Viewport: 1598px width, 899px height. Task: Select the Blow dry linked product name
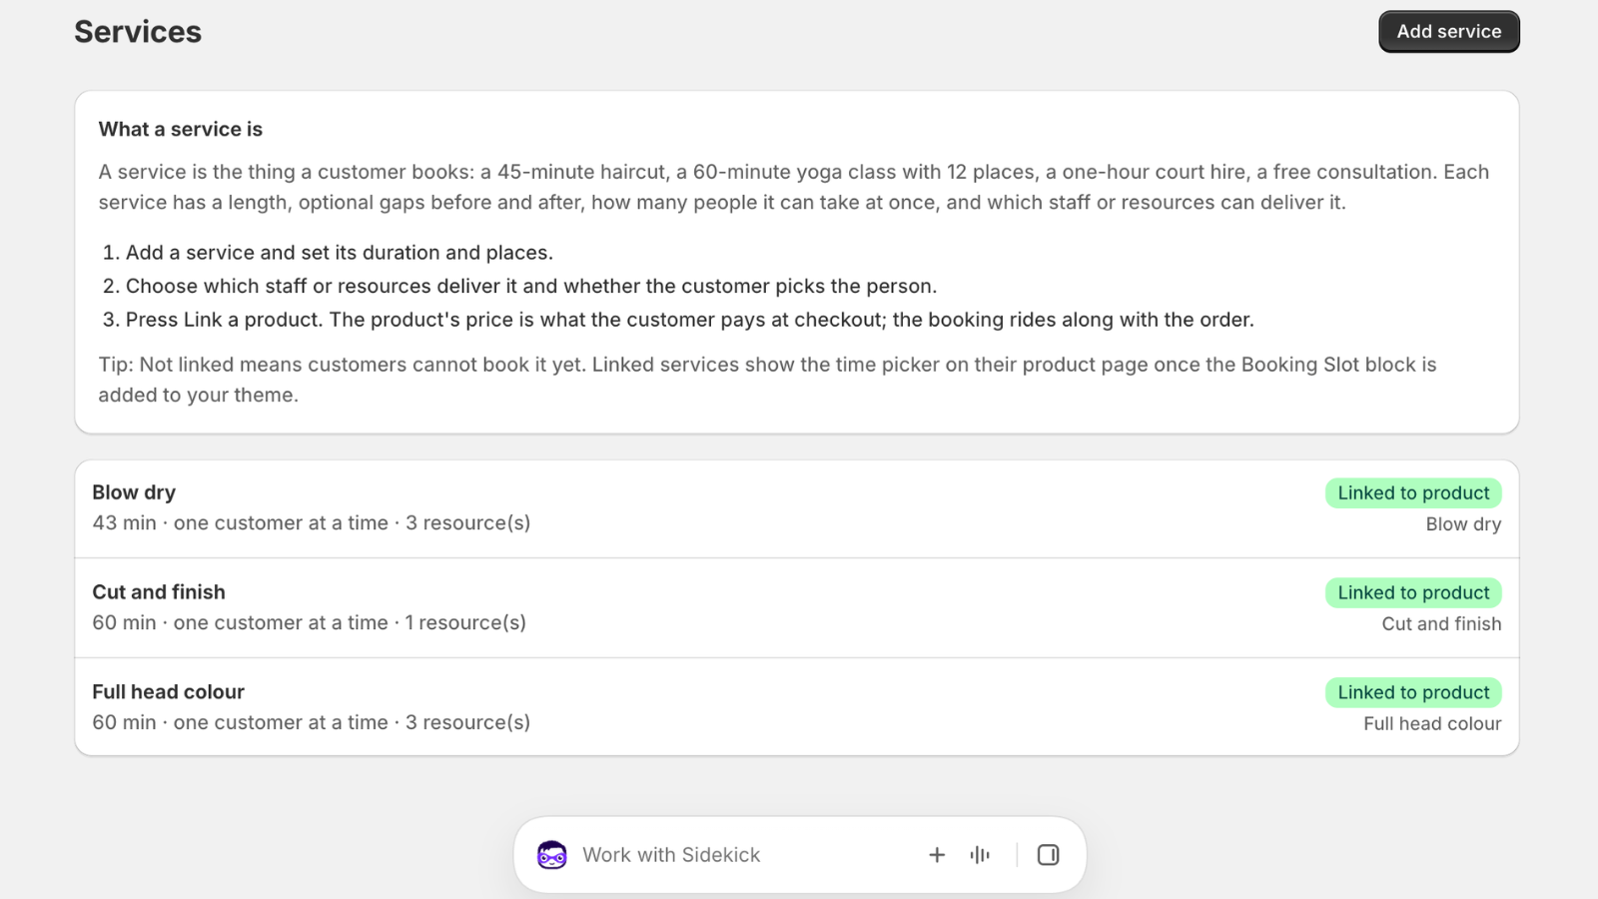coord(1463,524)
